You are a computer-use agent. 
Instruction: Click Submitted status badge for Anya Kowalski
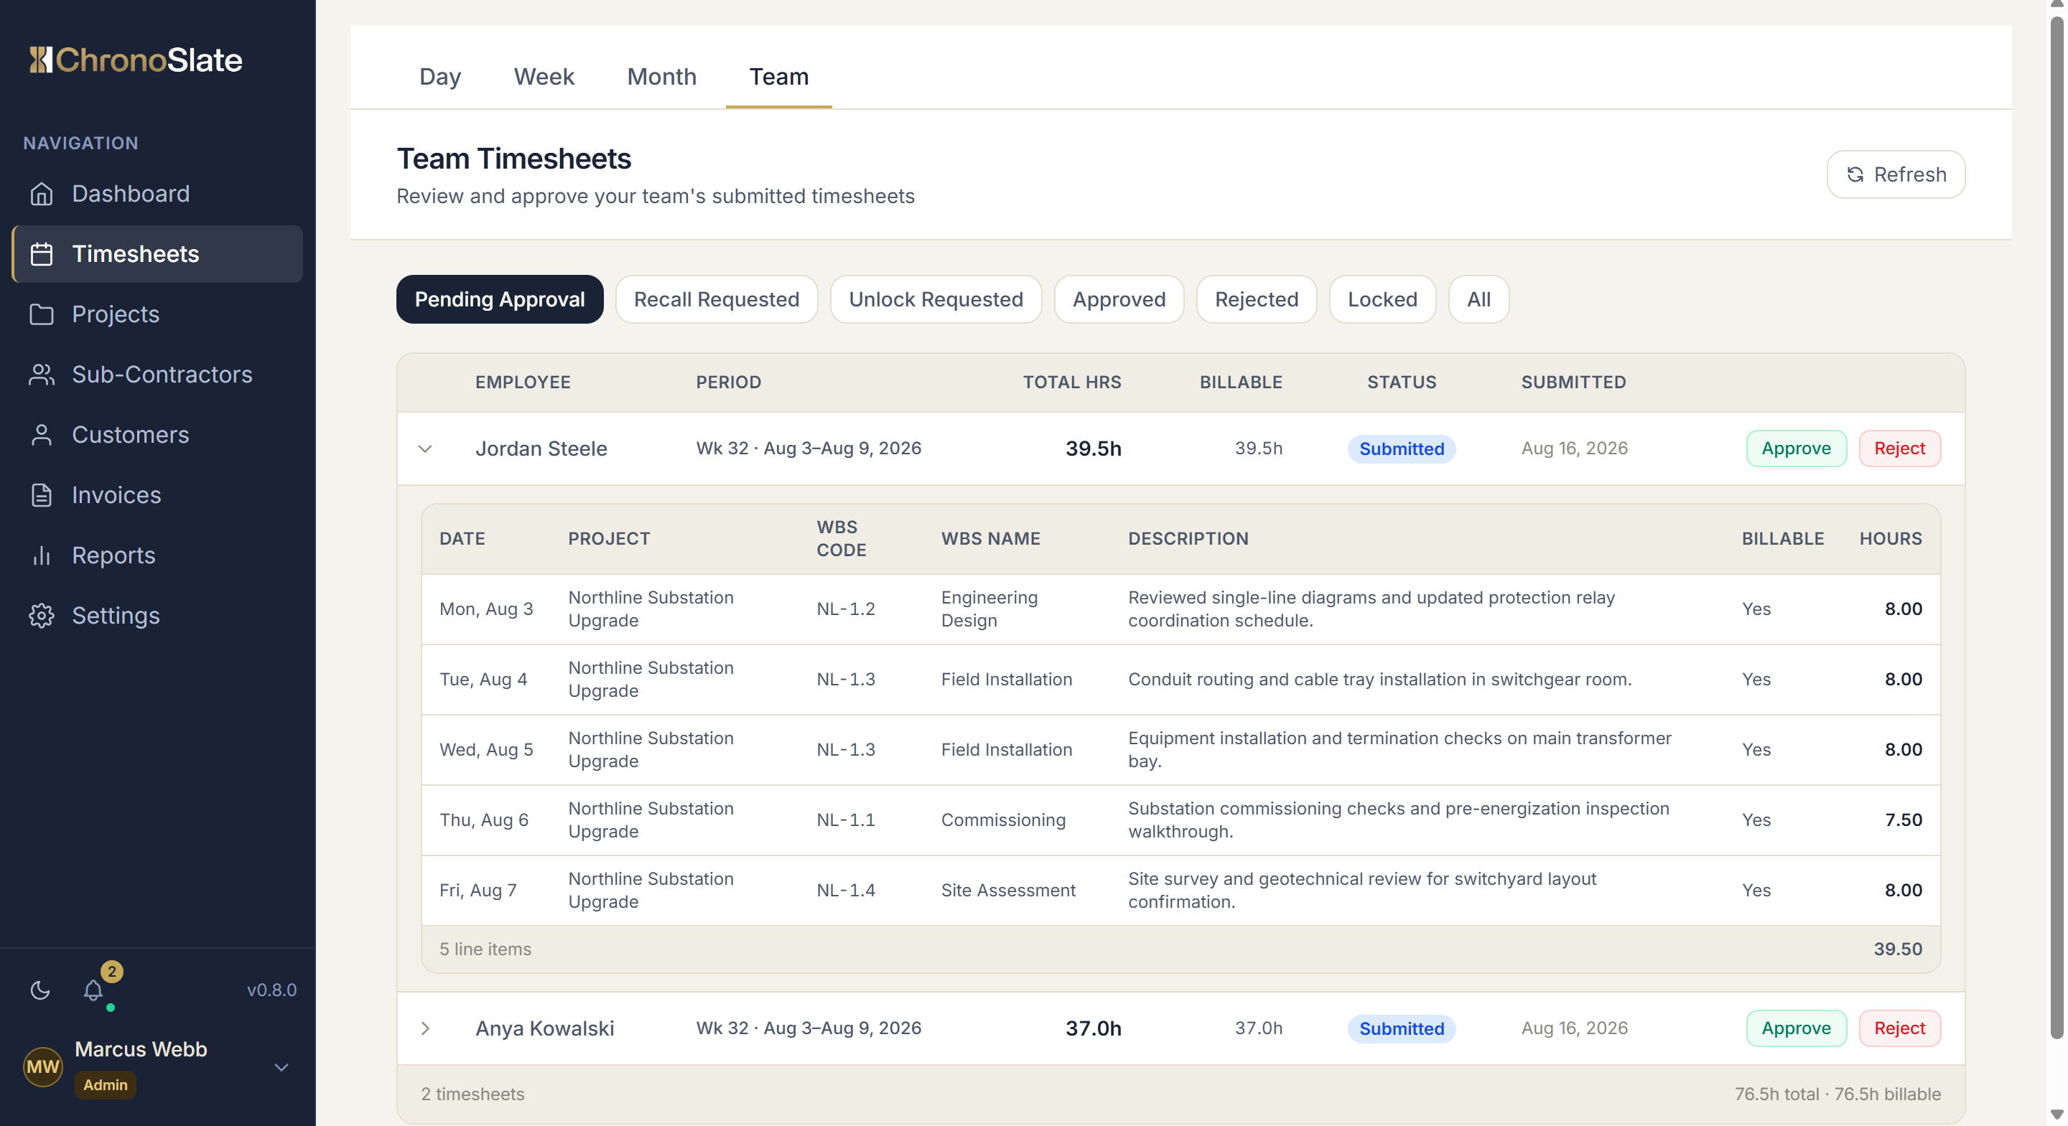pos(1401,1028)
